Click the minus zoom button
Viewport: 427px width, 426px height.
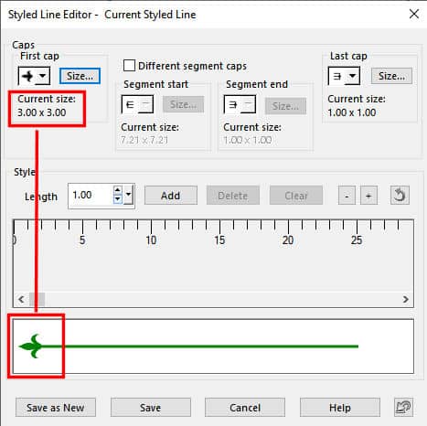click(347, 196)
